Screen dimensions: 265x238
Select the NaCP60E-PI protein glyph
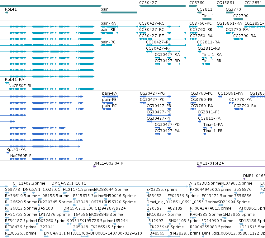point(47,159)
